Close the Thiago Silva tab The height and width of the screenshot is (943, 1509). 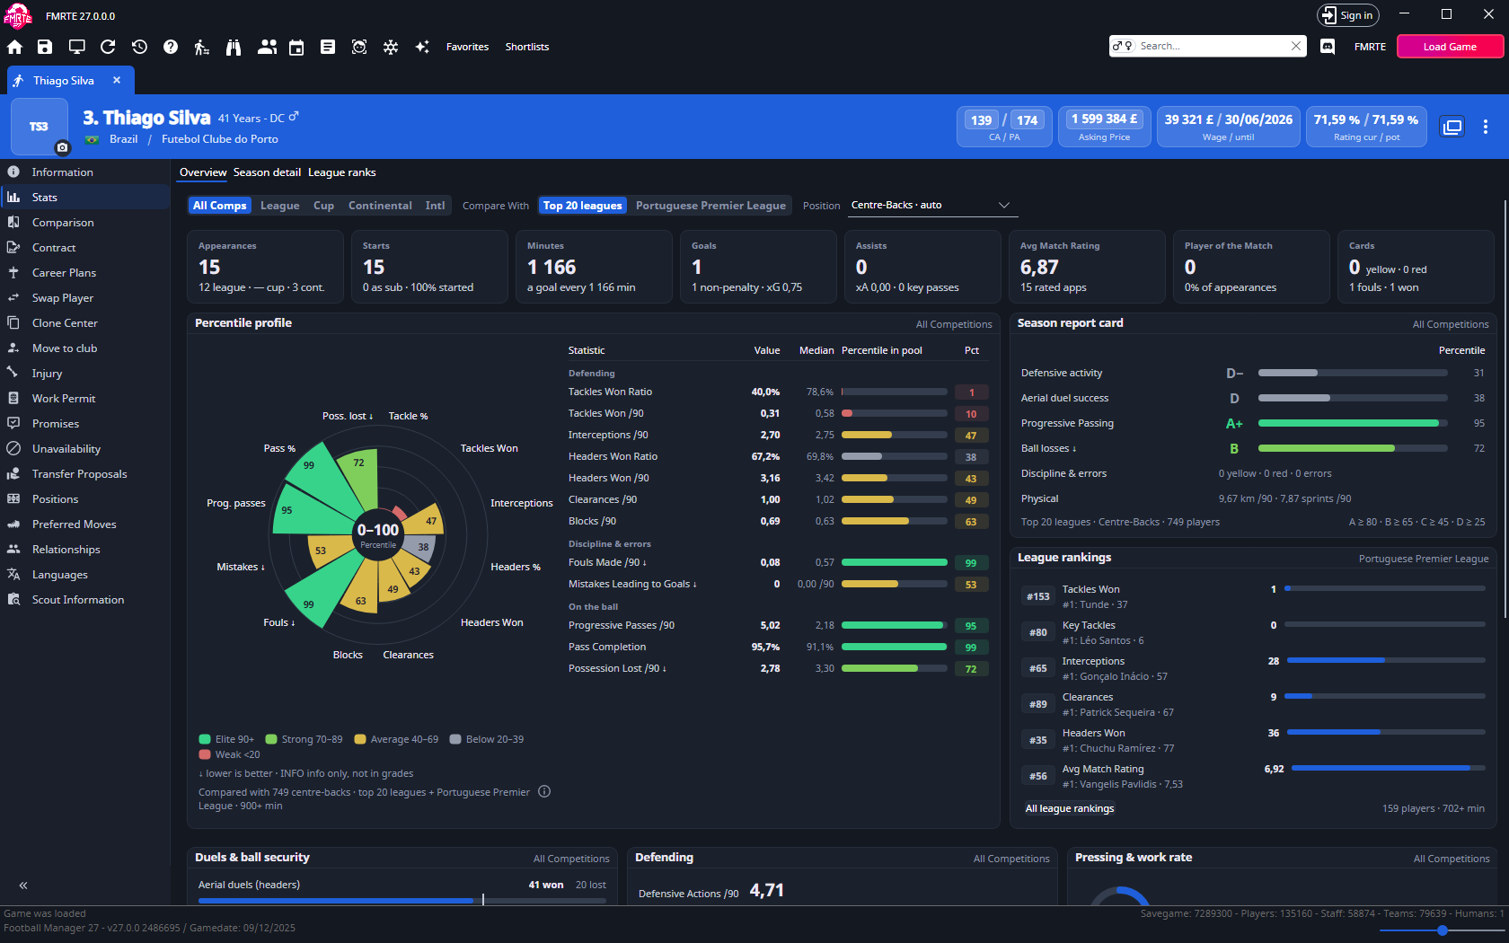click(117, 80)
